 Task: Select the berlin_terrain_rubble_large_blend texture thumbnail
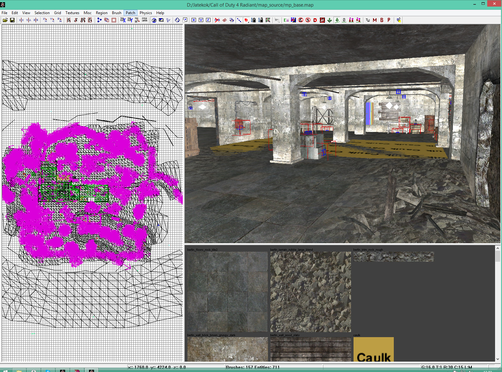pyautogui.click(x=310, y=292)
